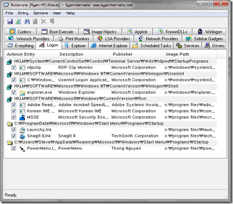Screen dimensions: 233x204
Task: Click registry icon beside Winlogon\Userinit key
Action: pyautogui.click(x=10, y=74)
